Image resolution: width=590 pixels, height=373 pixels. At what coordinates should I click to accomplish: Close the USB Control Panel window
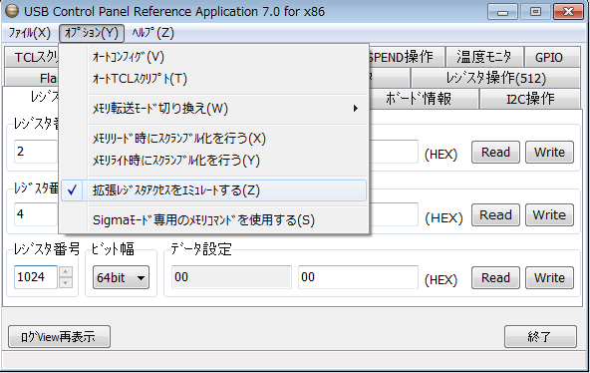coord(568,12)
